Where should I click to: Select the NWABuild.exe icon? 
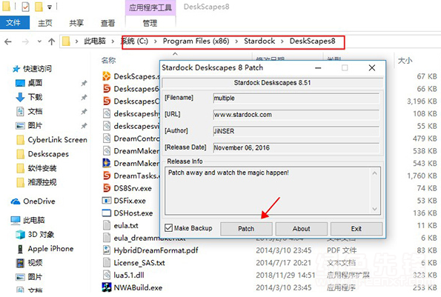(x=106, y=287)
